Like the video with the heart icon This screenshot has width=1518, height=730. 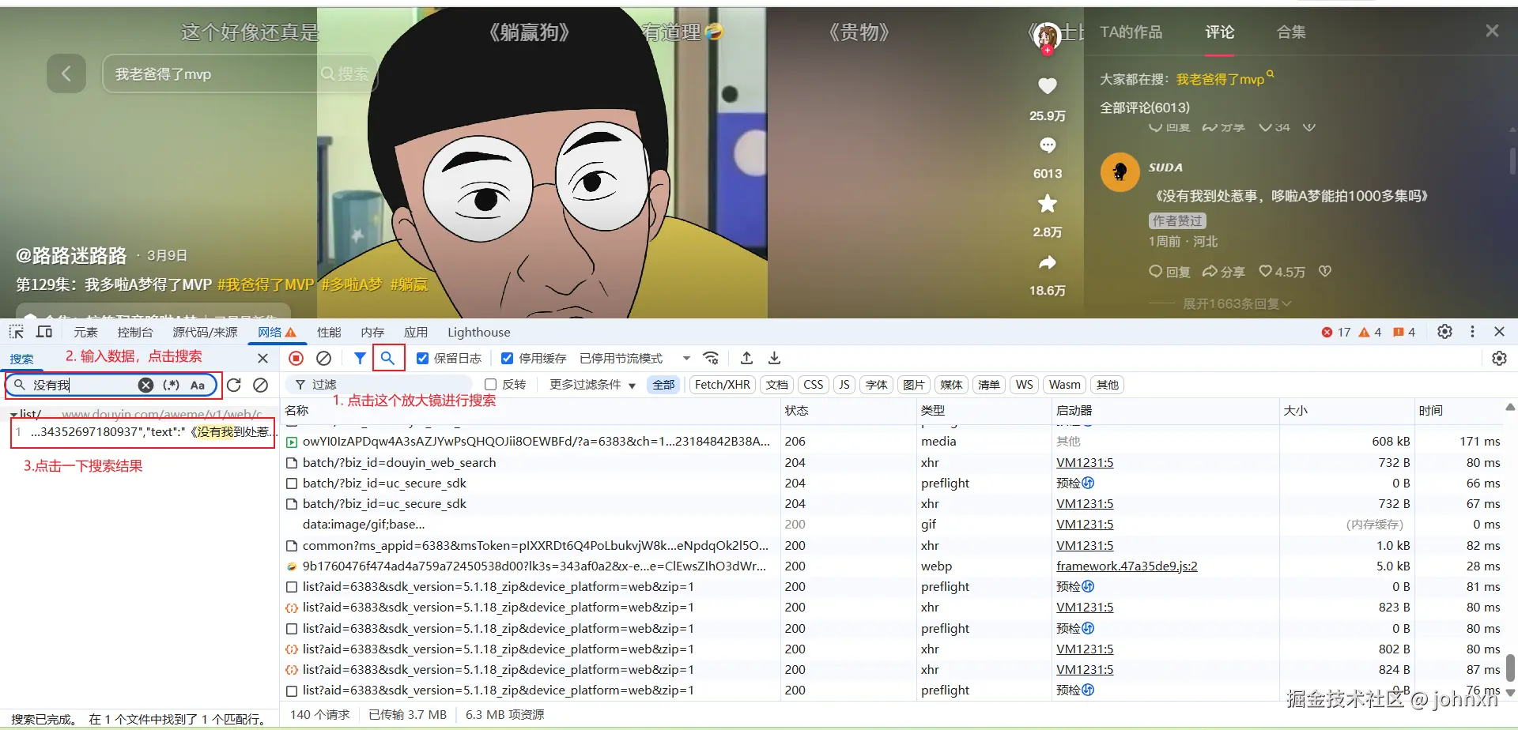click(x=1048, y=86)
